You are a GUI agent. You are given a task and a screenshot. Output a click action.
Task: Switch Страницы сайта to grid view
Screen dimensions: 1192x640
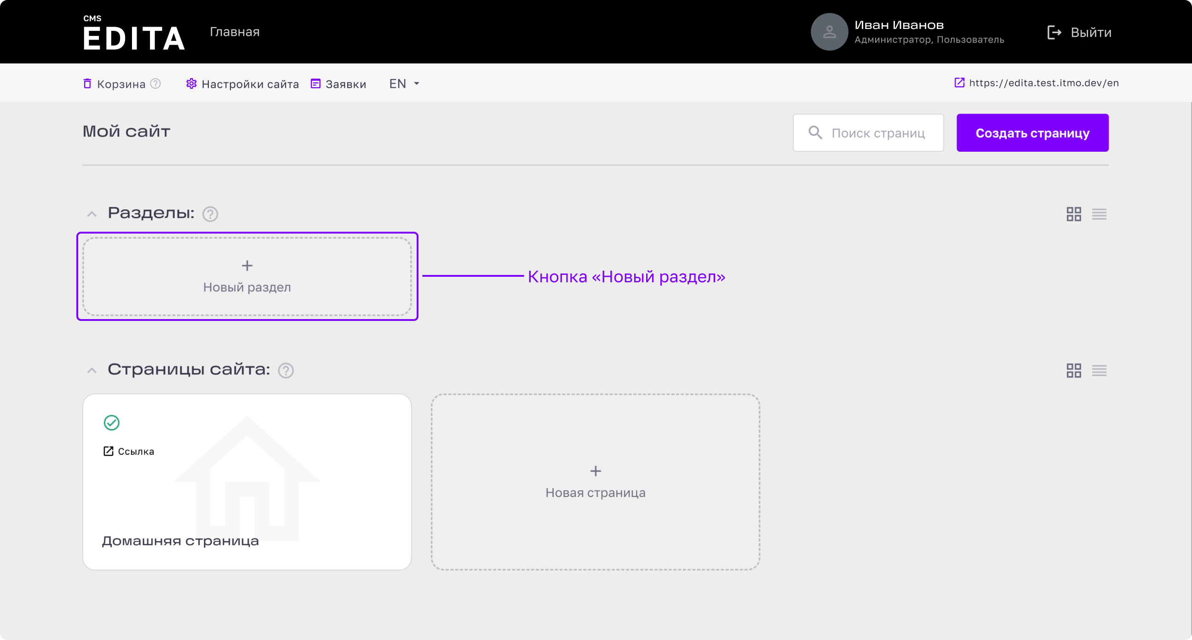pos(1073,370)
